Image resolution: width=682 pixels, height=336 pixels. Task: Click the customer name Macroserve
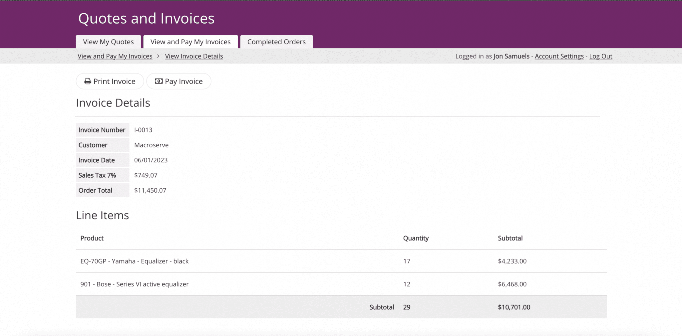pos(152,145)
